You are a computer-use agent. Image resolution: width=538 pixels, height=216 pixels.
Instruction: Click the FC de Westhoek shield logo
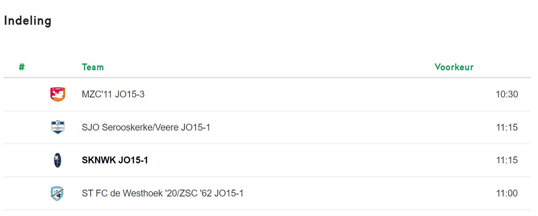(x=58, y=193)
